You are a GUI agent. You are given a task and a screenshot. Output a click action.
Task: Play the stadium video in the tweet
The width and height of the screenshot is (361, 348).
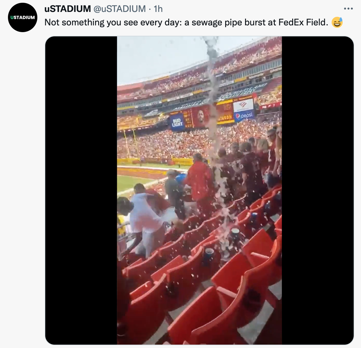tap(199, 190)
